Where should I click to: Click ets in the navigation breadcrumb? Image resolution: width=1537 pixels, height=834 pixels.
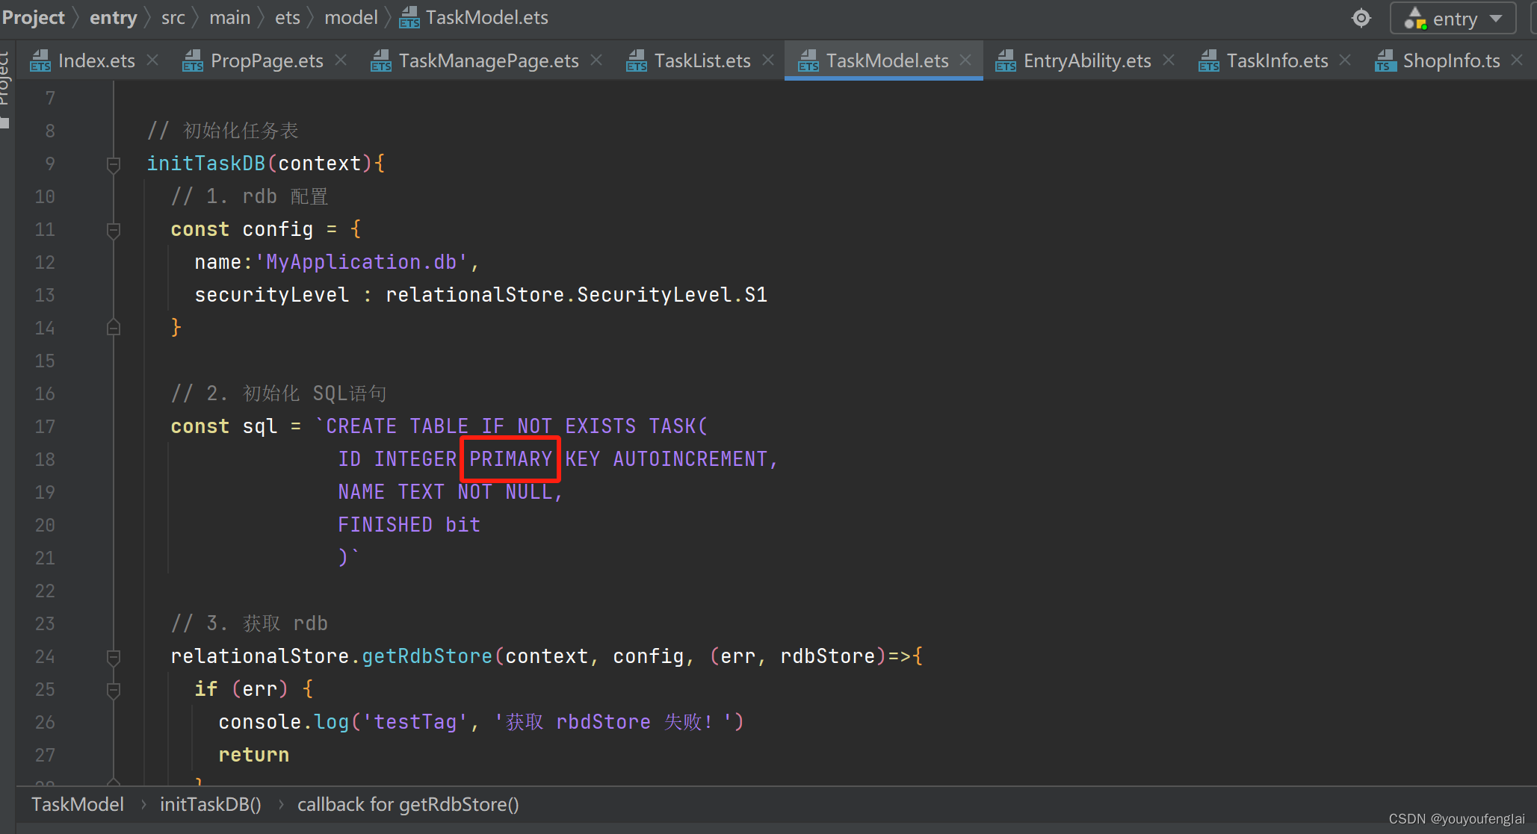point(287,17)
